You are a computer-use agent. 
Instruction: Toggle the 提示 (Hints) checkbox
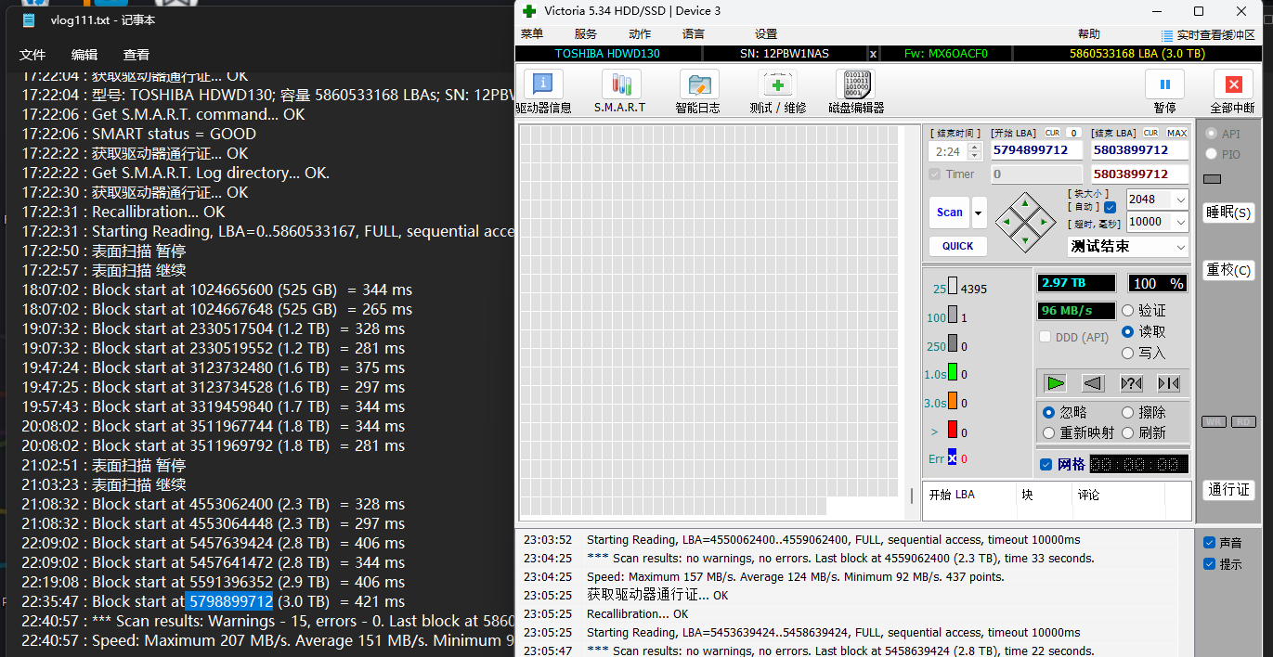[x=1209, y=564]
